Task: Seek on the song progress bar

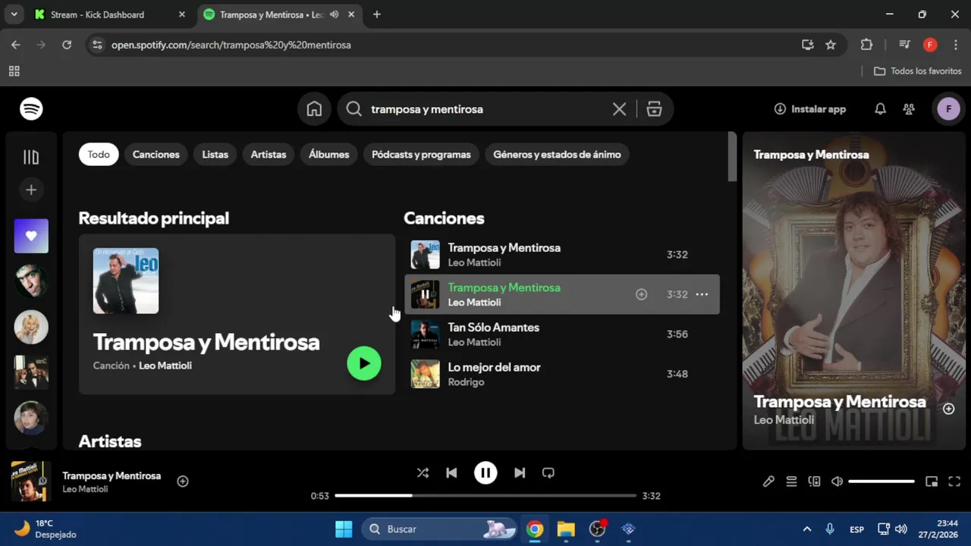Action: pyautogui.click(x=485, y=496)
